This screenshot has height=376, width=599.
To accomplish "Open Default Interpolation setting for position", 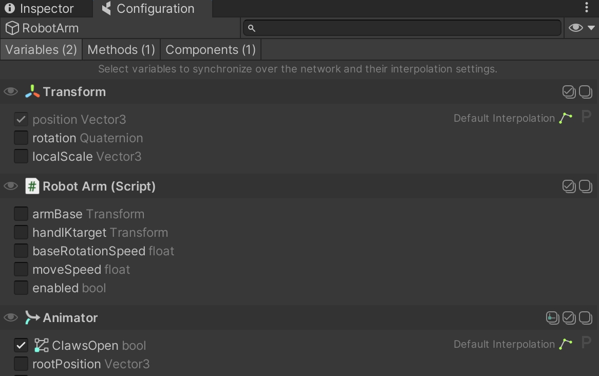I will [504, 119].
